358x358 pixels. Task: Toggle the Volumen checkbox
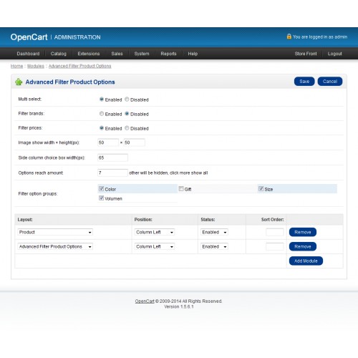click(x=101, y=198)
